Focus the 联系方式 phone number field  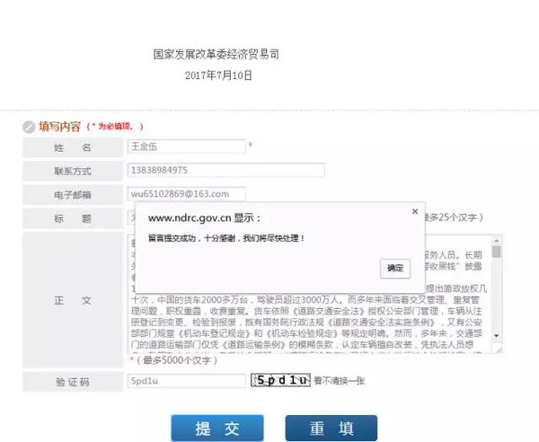(225, 170)
